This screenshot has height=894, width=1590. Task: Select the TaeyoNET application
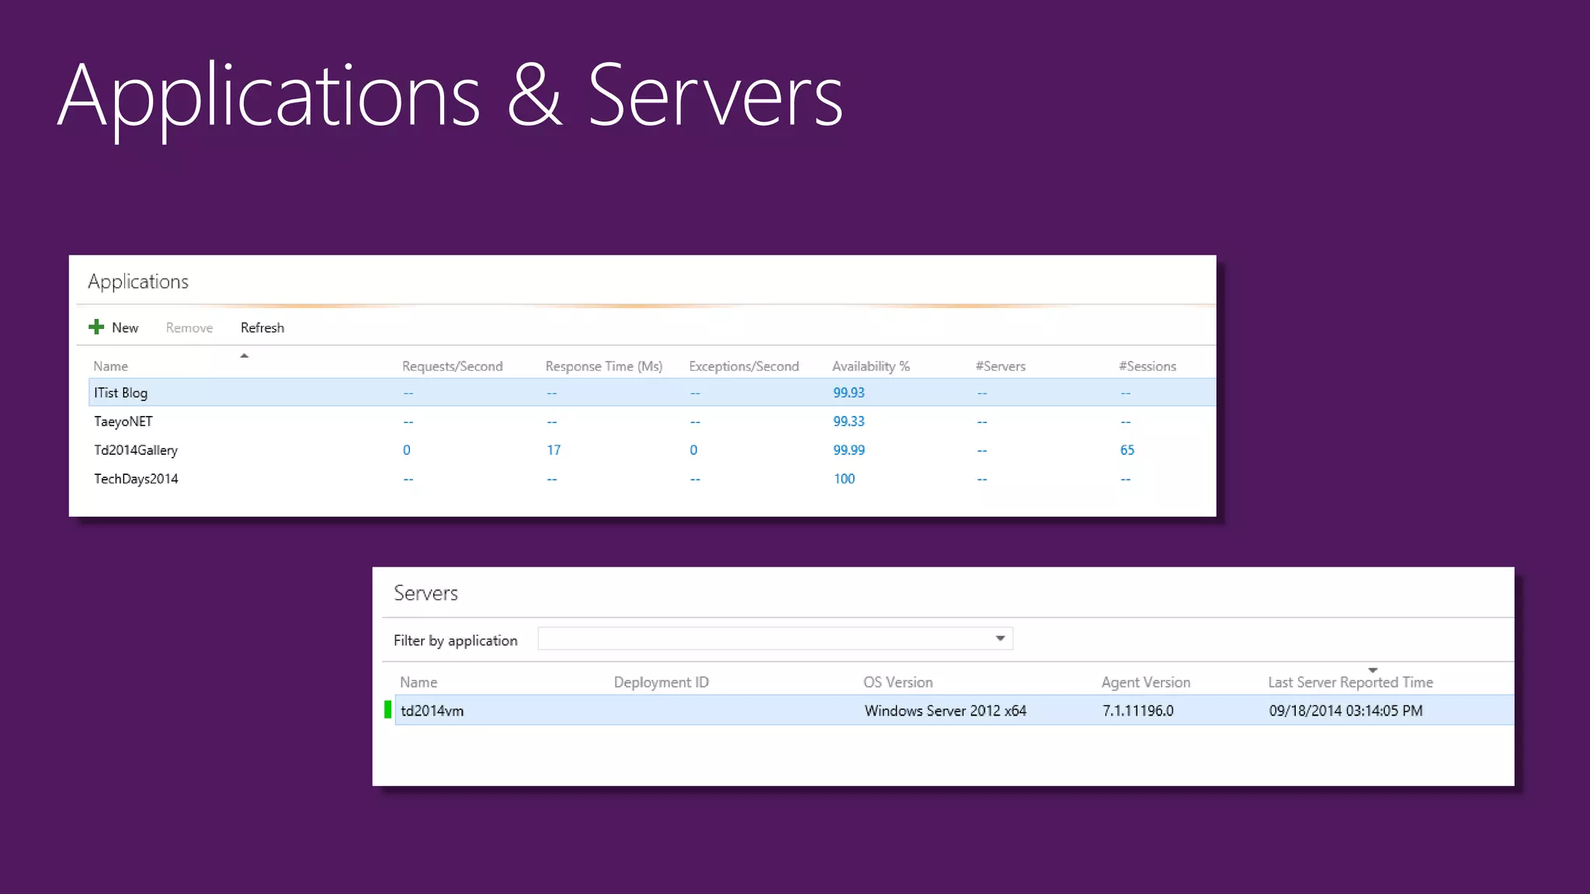[123, 421]
